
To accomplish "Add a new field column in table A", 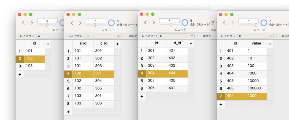I will [x=48, y=44].
